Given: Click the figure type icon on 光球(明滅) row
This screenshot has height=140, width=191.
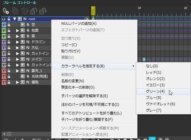Looking at the screenshot, I should (28, 76).
